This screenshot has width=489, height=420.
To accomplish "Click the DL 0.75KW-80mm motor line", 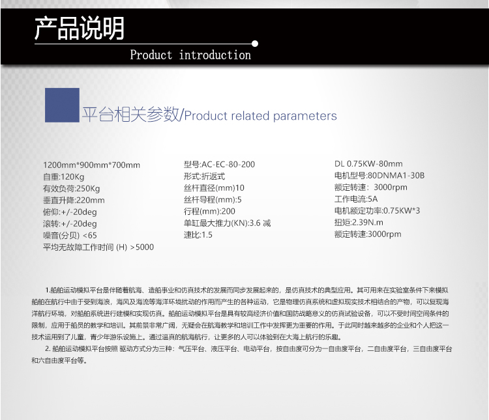I will [368, 164].
